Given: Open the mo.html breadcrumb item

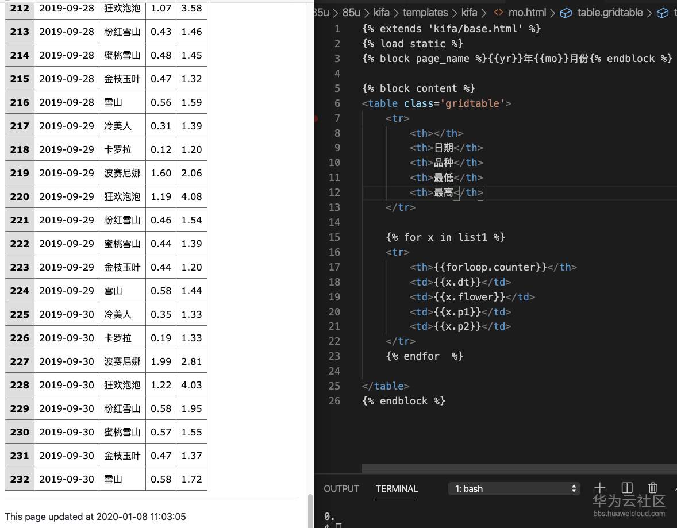Looking at the screenshot, I should tap(527, 13).
